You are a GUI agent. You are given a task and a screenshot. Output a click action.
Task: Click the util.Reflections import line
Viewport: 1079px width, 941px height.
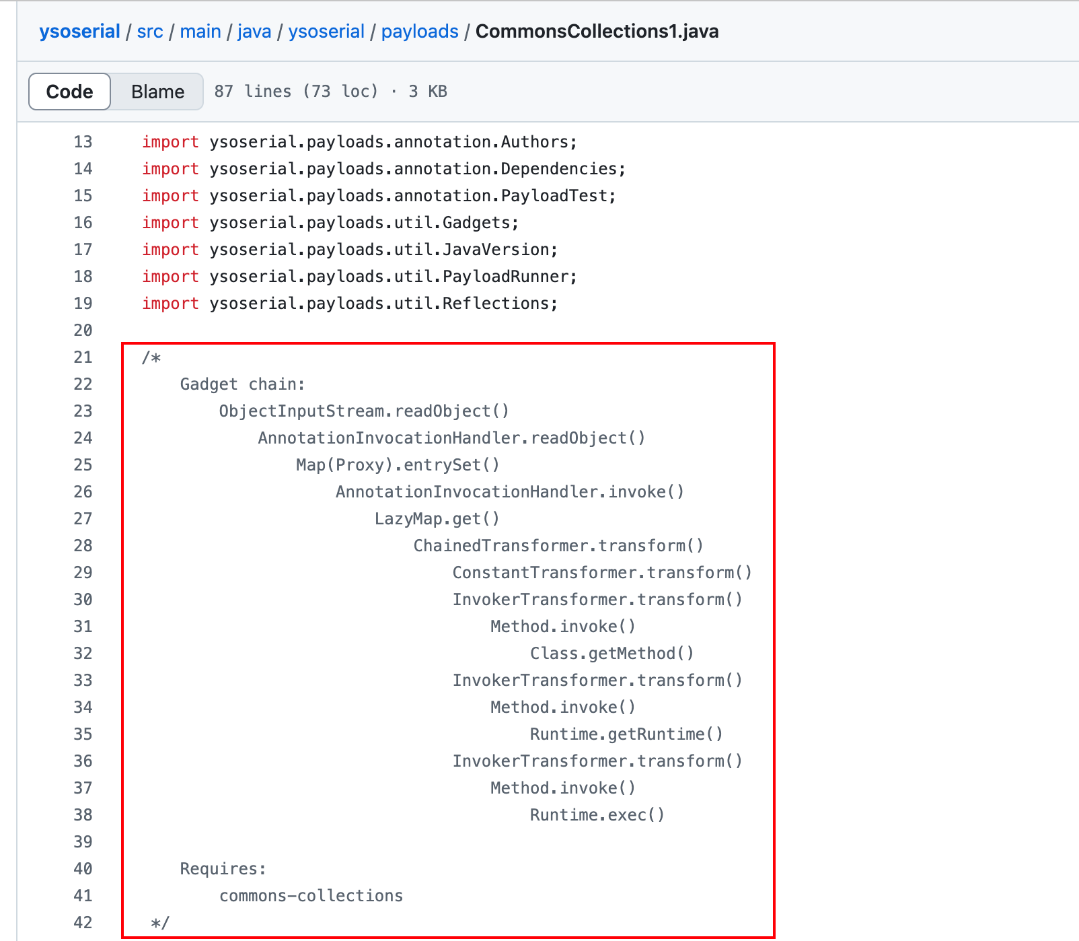click(350, 304)
